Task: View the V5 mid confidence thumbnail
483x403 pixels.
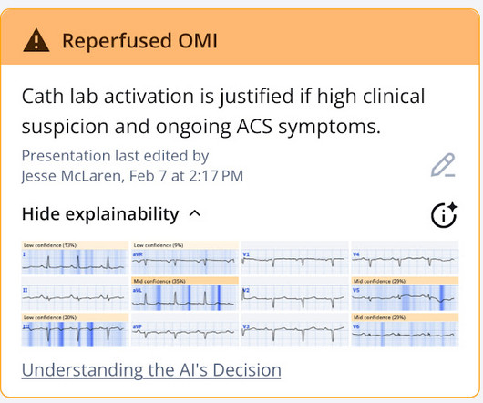Action: (x=405, y=294)
